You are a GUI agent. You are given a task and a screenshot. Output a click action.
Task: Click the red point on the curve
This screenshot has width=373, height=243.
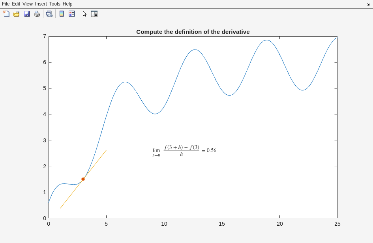(x=83, y=179)
